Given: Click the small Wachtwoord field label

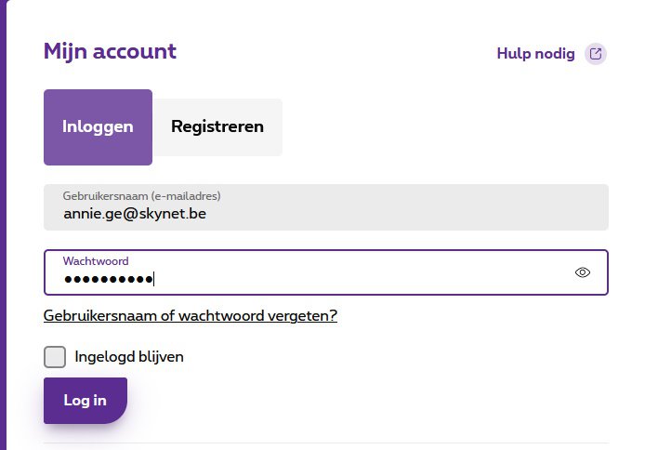Looking at the screenshot, I should (96, 261).
